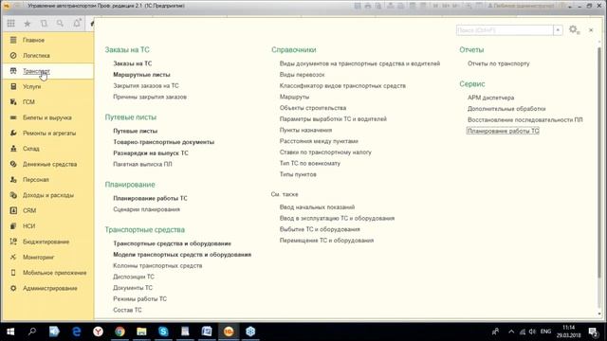
Task: Click into the Поиск search field
Action: (505, 30)
